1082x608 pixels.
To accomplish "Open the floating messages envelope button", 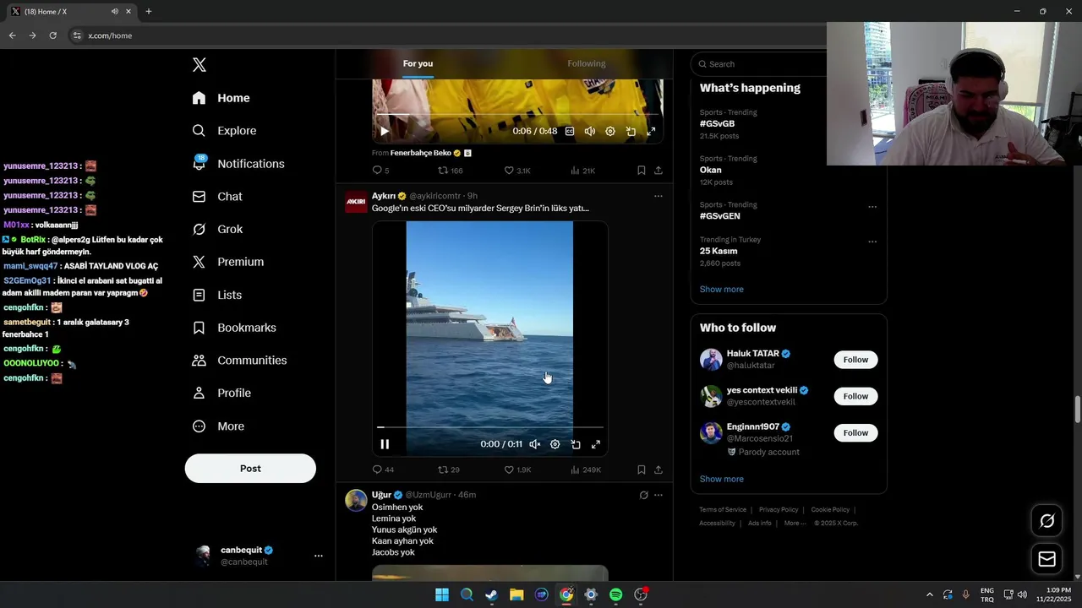I will [x=1046, y=559].
